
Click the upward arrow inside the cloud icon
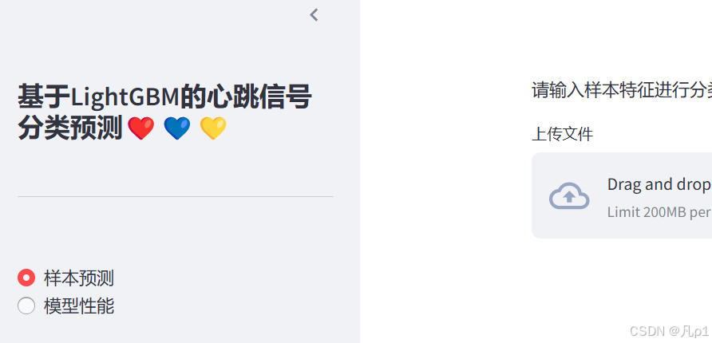click(569, 197)
